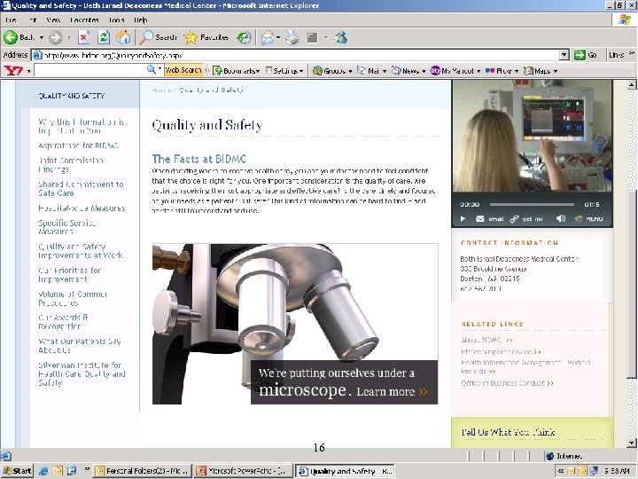638x479 pixels.
Task: Open the History toolbar icon
Action: (x=245, y=37)
